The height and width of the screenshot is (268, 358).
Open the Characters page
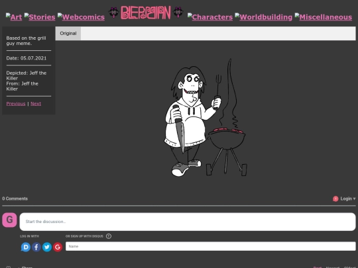[x=210, y=17]
